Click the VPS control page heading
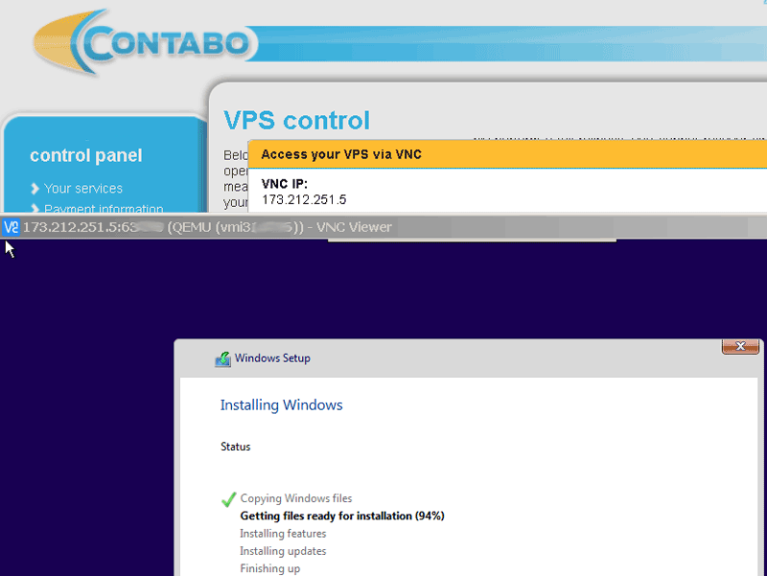 tap(296, 121)
